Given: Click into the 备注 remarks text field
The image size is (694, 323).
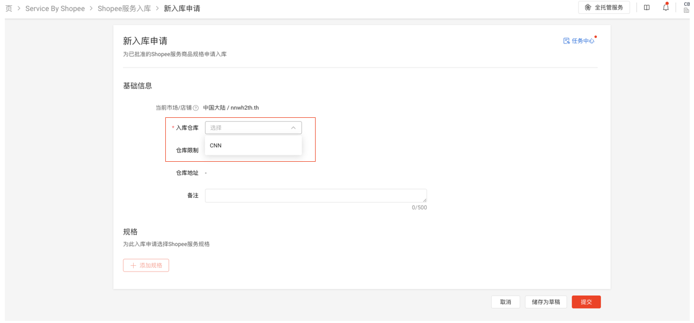Looking at the screenshot, I should point(316,196).
